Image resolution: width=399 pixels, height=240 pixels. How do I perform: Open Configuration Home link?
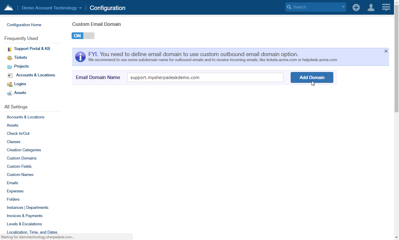24,25
